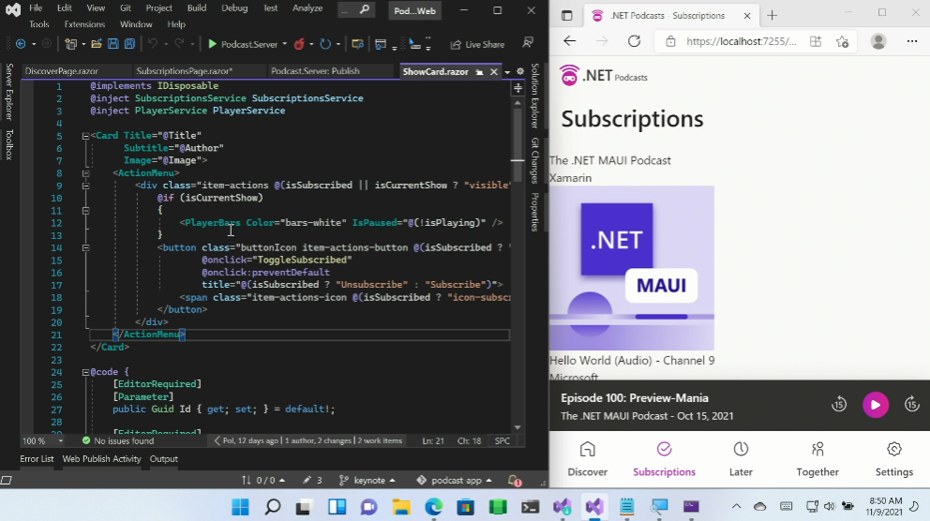Image resolution: width=930 pixels, height=521 pixels.
Task: Save all files
Action: 130,44
